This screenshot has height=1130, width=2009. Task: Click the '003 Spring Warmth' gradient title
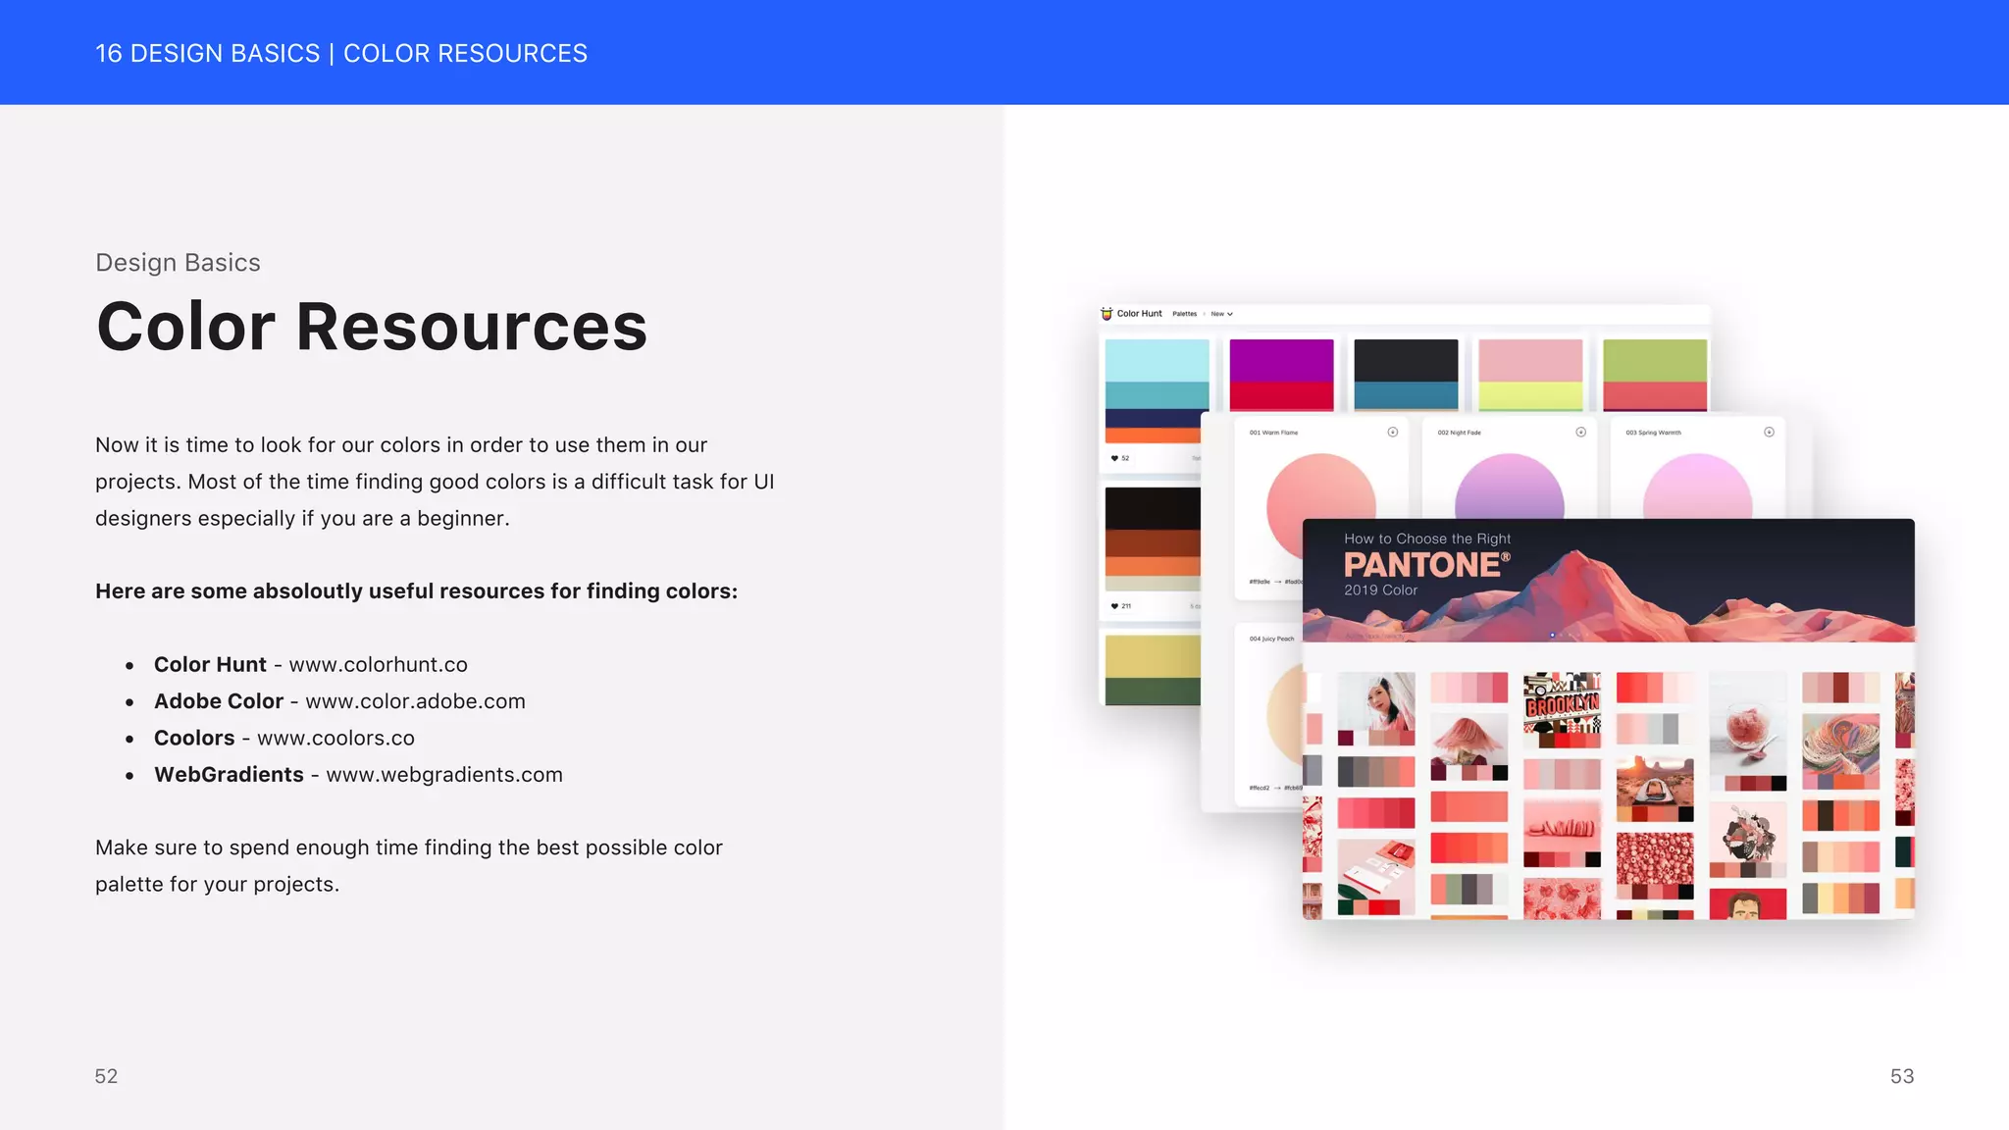coord(1653,433)
